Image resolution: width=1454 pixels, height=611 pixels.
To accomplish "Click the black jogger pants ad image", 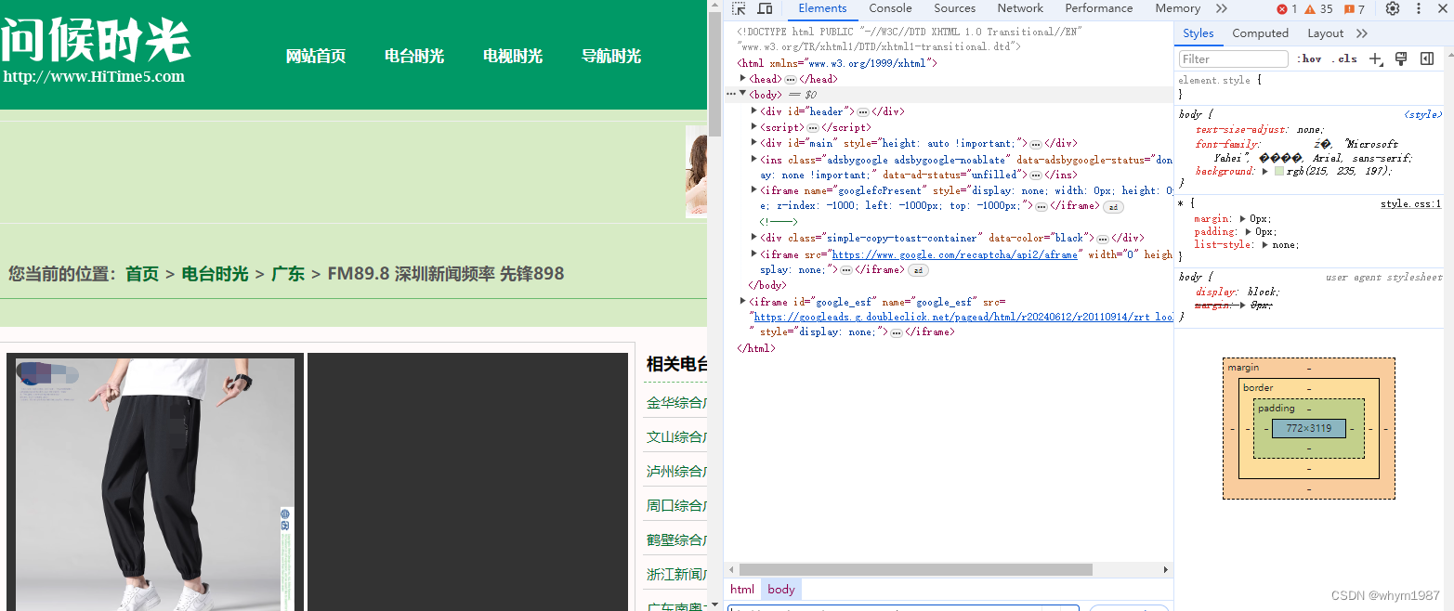I will (x=155, y=483).
